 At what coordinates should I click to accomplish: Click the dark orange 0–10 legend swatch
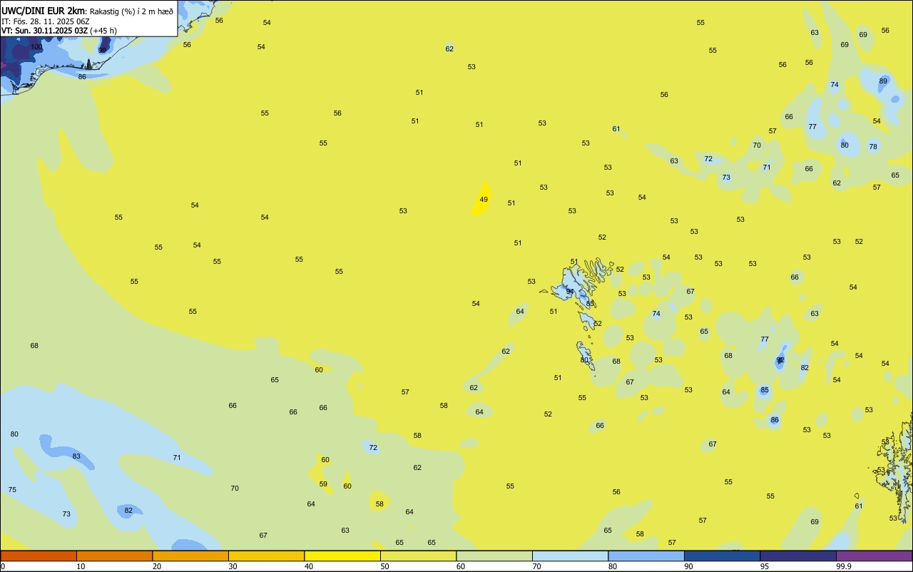tap(39, 556)
